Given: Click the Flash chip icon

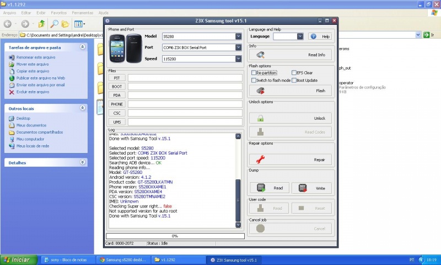Looking at the screenshot, I should click(260, 91).
